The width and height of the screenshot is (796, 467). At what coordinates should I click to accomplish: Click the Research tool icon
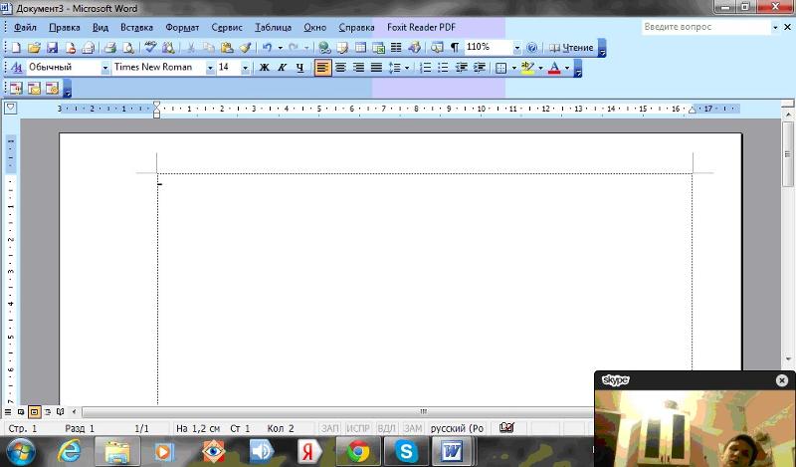(168, 48)
